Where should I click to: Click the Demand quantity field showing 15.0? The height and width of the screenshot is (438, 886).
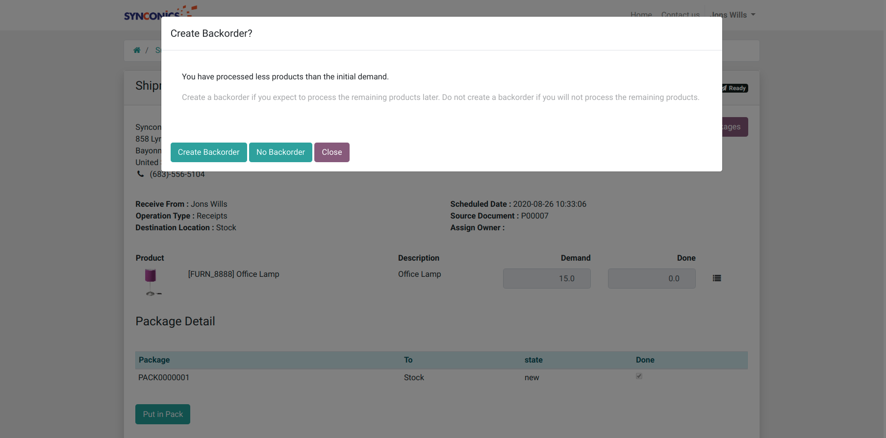pos(546,278)
